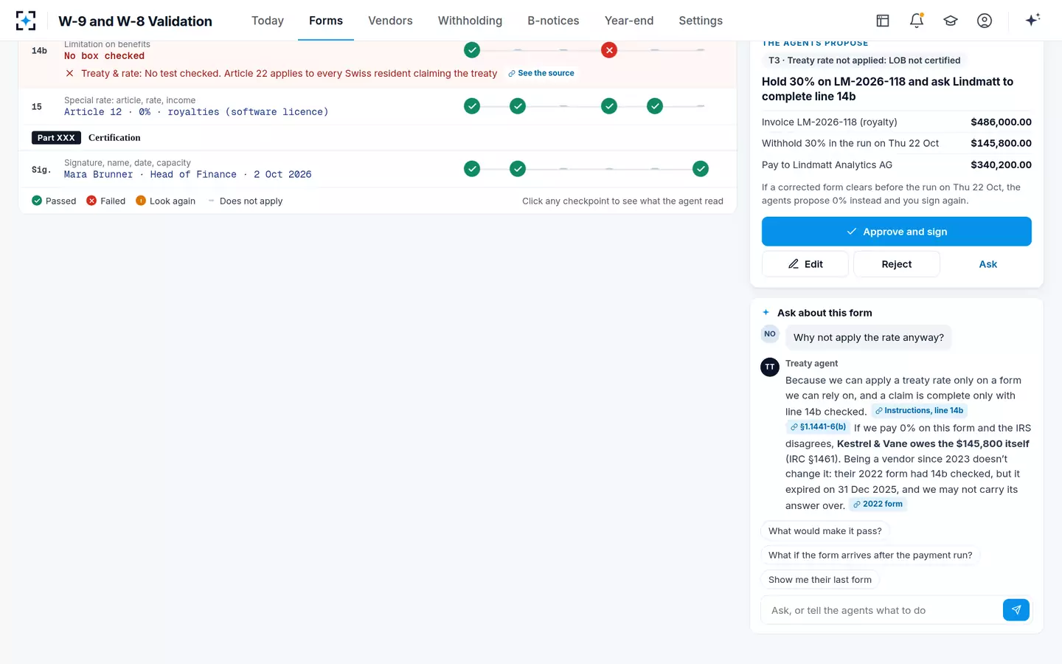Follow the See the source link
The height and width of the screenshot is (664, 1062).
coord(541,73)
